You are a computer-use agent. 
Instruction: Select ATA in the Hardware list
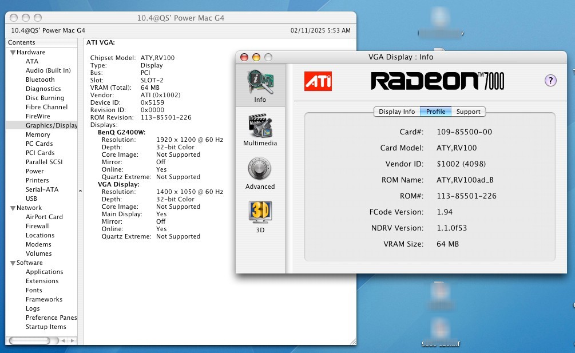click(x=32, y=61)
